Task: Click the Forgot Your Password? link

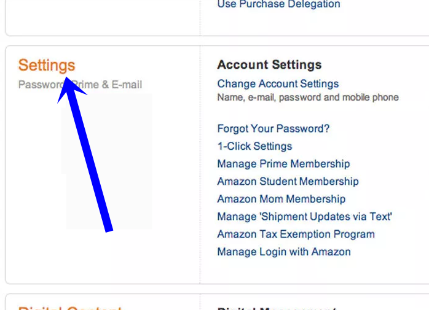Action: pos(274,128)
